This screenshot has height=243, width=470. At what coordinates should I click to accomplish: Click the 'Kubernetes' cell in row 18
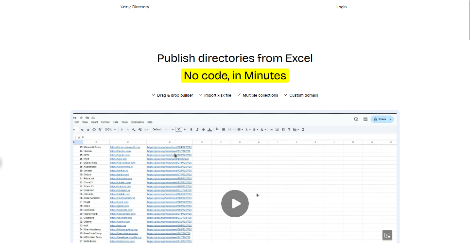point(90,167)
